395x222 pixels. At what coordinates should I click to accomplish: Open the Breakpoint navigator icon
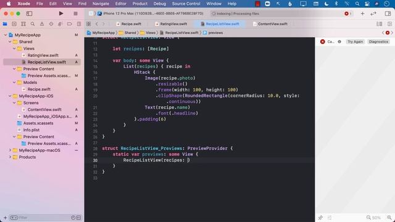coord(70,24)
